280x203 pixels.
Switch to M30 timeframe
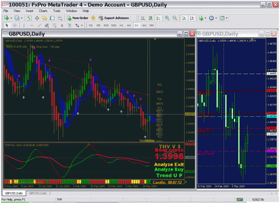114,26
